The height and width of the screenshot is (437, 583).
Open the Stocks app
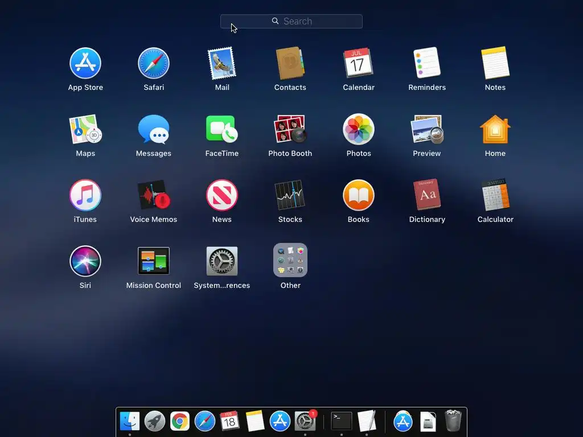[290, 195]
